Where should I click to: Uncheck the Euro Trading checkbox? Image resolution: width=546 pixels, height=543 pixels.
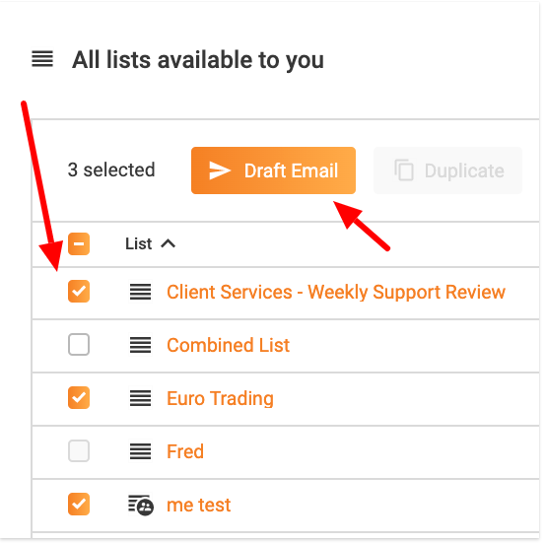79,398
